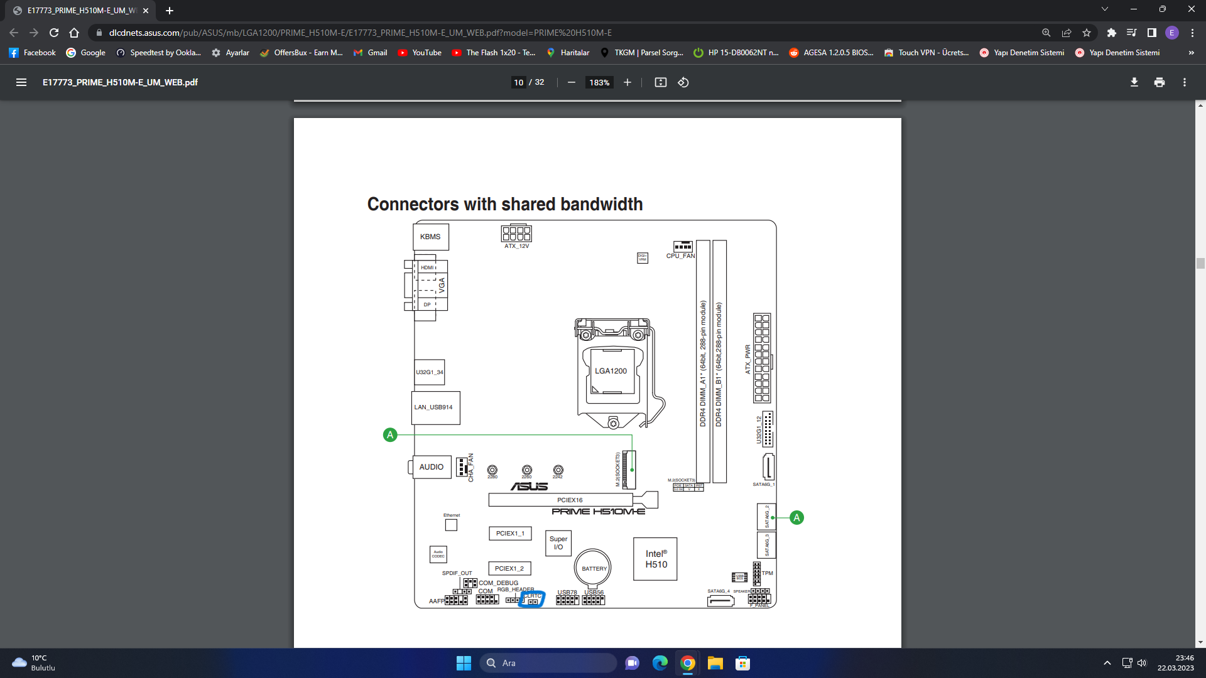Screen dimensions: 1206x678
Task: Download the PDF file
Action: [1134, 82]
